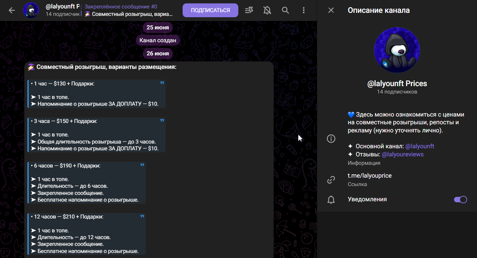Copy the t.me/lalyouprice link
Screen dimensions: 477x258
tap(370, 176)
